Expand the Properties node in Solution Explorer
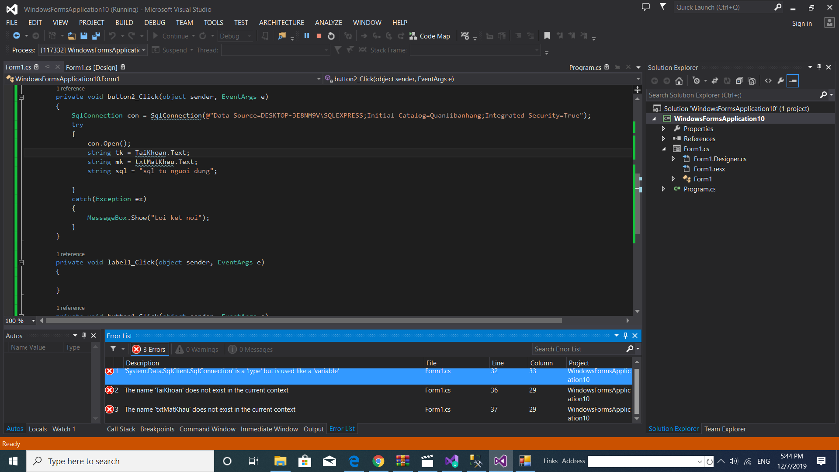 point(663,128)
